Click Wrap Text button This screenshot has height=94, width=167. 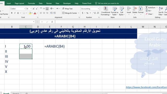point(67,9)
